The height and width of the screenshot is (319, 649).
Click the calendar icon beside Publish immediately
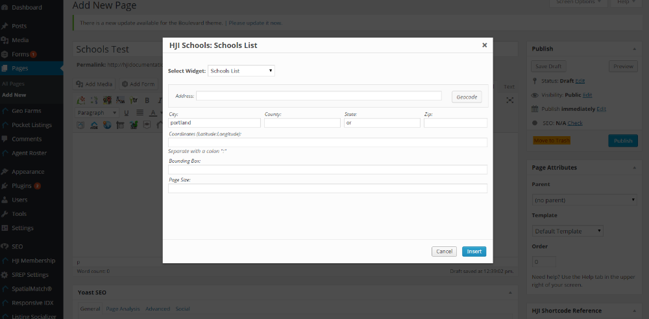click(x=535, y=109)
